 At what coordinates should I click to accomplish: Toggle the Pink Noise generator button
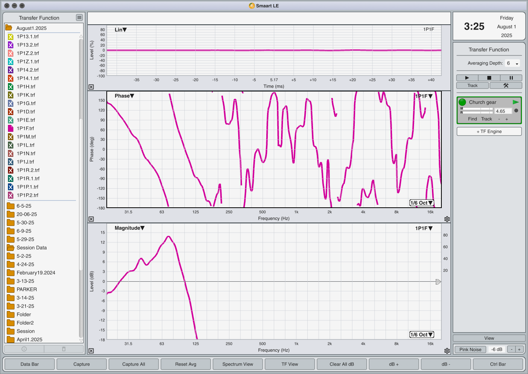[x=470, y=349]
